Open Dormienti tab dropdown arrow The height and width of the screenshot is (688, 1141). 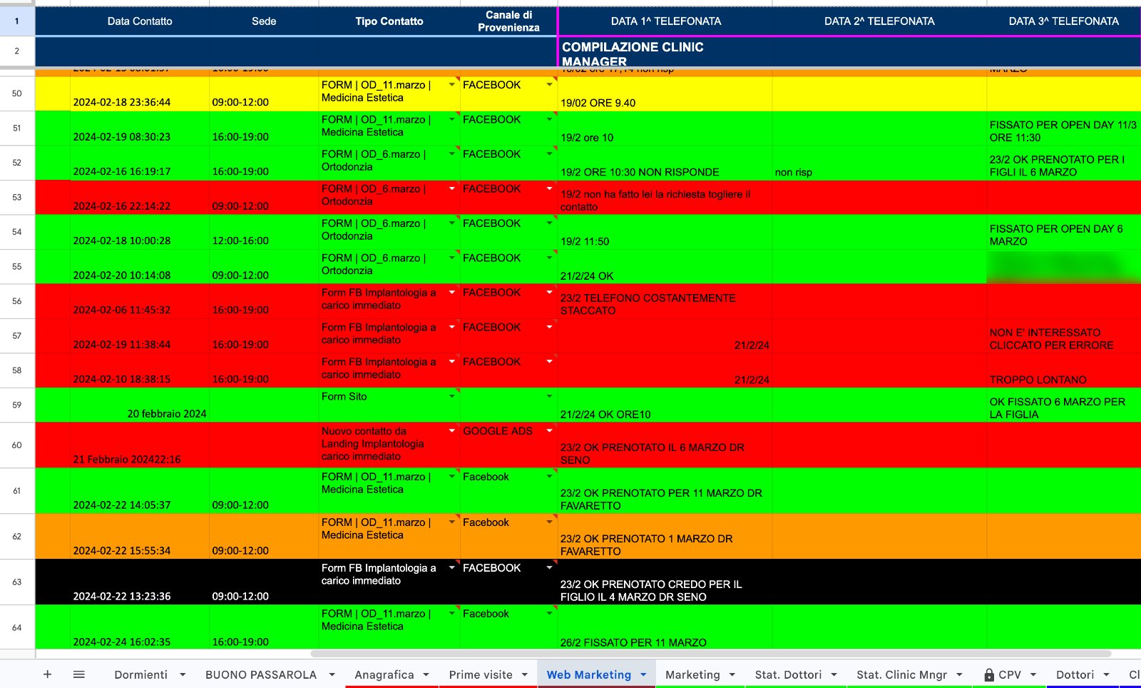click(183, 675)
